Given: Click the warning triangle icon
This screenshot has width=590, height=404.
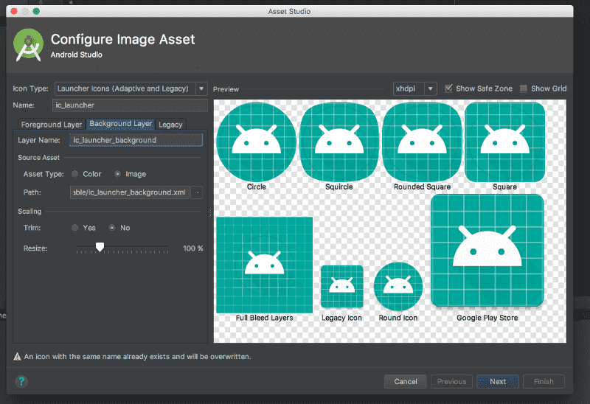Looking at the screenshot, I should coord(17,357).
